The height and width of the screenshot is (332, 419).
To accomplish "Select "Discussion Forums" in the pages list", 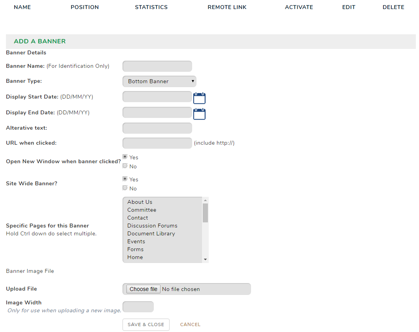I will point(152,226).
